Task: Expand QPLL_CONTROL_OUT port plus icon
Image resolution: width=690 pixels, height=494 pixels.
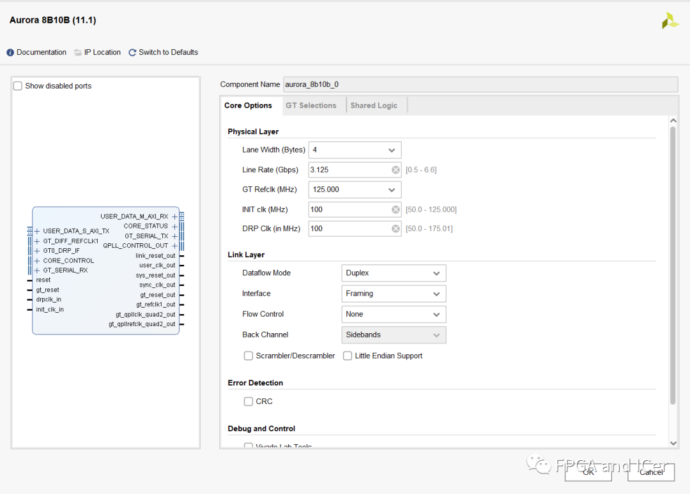Action: tap(174, 246)
